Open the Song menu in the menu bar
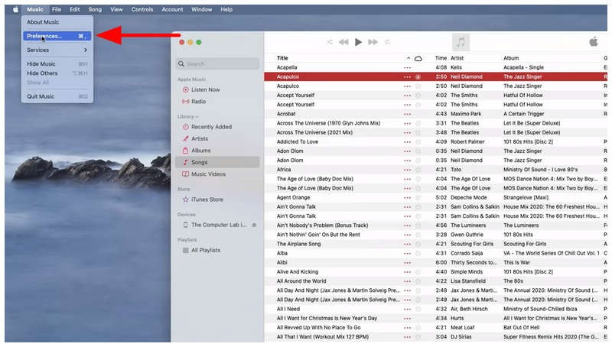Viewport: 612px width, 347px height. pos(94,9)
